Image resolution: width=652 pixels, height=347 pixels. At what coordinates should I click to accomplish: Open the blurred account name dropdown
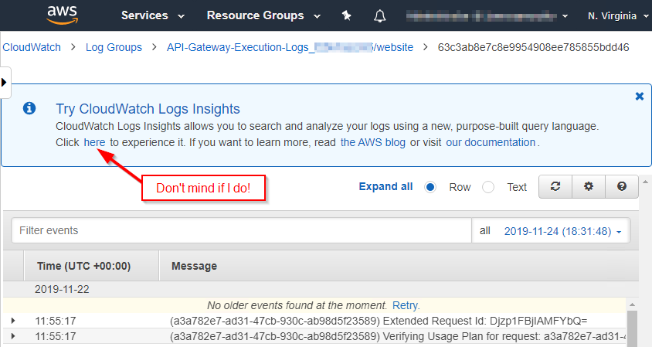click(487, 16)
